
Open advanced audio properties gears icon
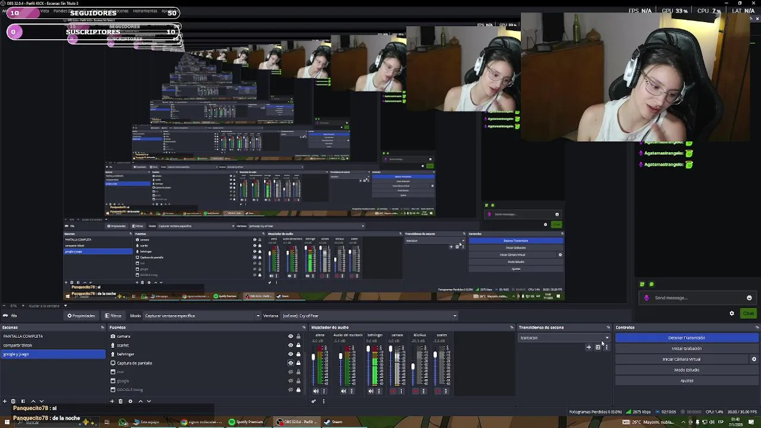click(x=314, y=401)
